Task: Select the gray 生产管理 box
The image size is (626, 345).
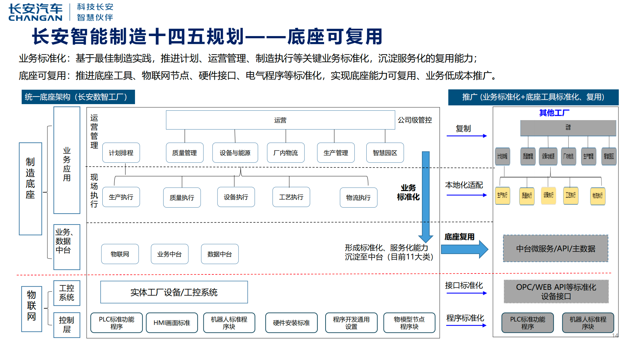Action: click(589, 156)
